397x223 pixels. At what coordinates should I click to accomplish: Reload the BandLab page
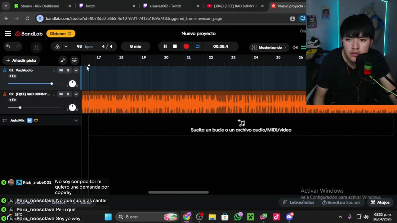[27, 19]
